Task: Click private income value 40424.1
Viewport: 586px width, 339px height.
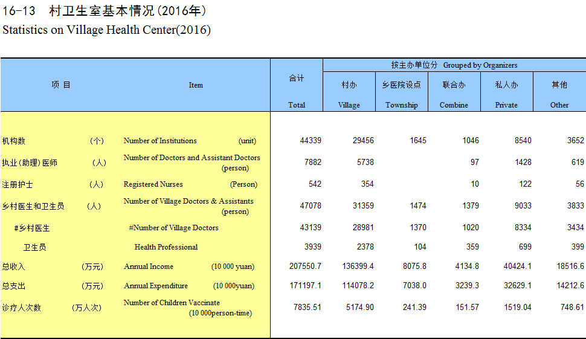Action: 518,266
